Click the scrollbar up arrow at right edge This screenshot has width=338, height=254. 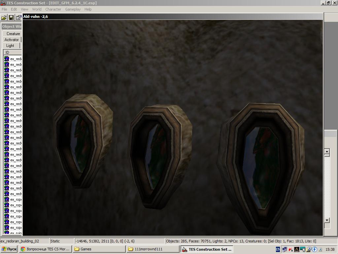pos(327,152)
